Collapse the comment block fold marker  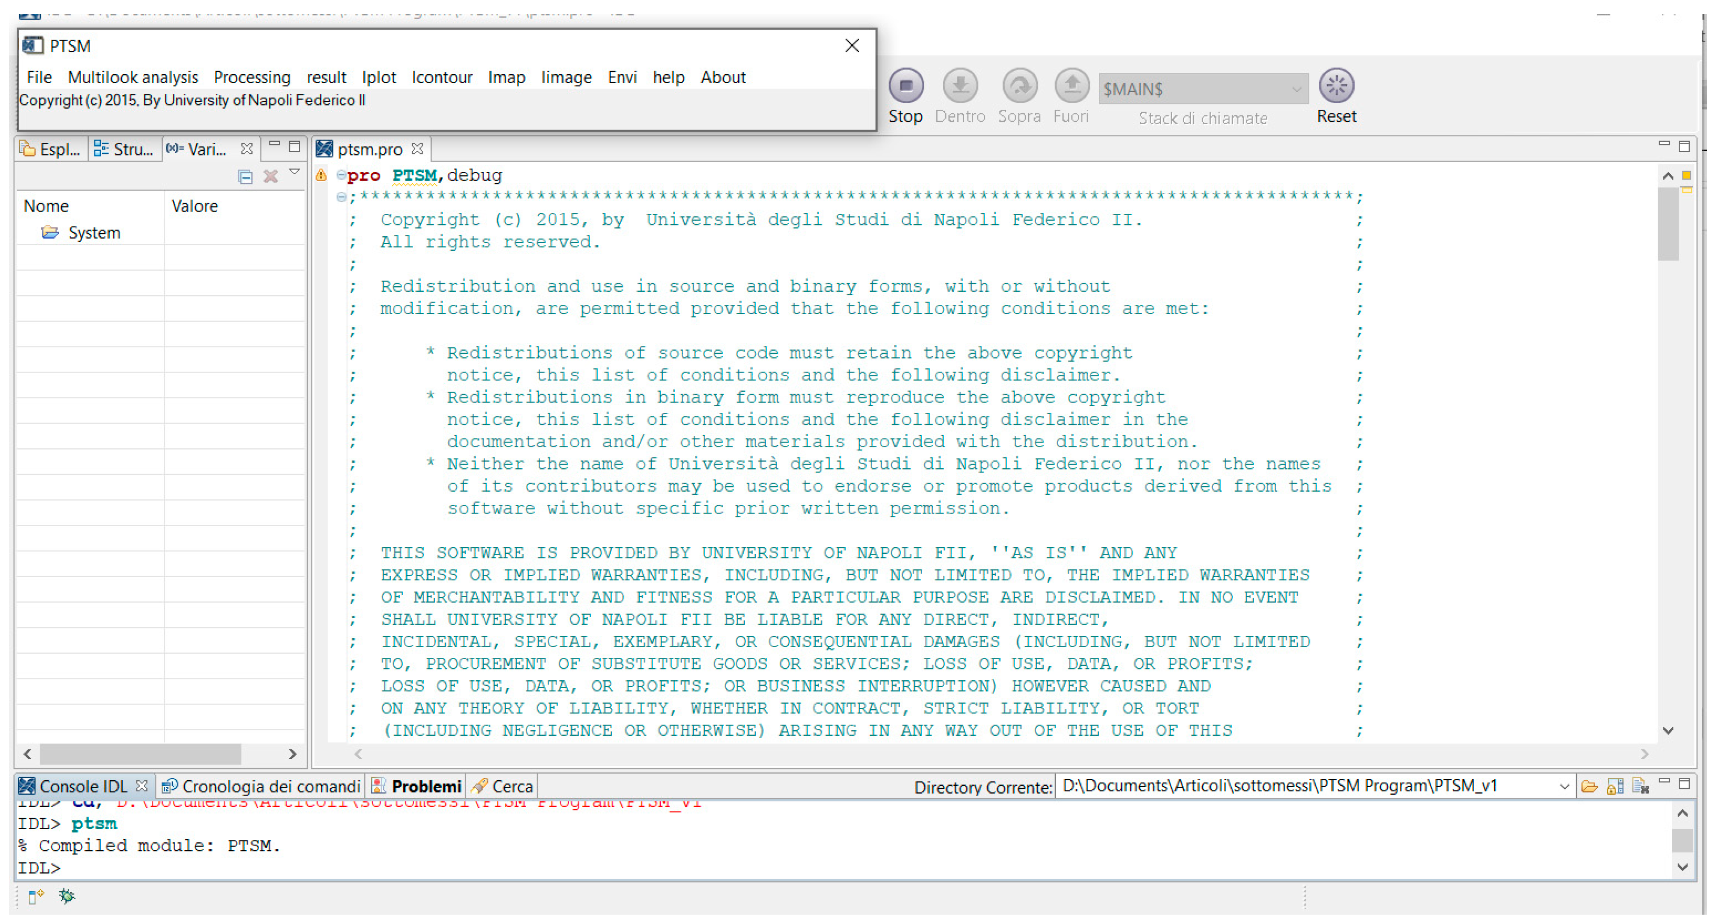point(341,197)
